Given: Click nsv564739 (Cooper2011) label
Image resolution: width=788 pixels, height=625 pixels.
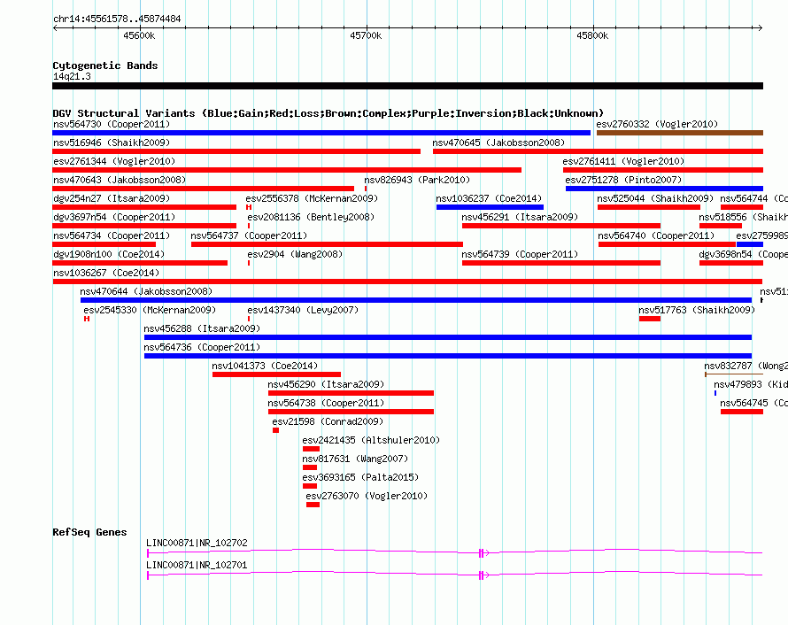Looking at the screenshot, I should [x=520, y=254].
